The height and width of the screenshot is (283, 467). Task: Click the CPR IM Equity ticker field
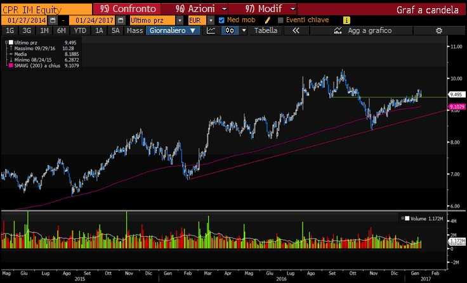[47, 9]
